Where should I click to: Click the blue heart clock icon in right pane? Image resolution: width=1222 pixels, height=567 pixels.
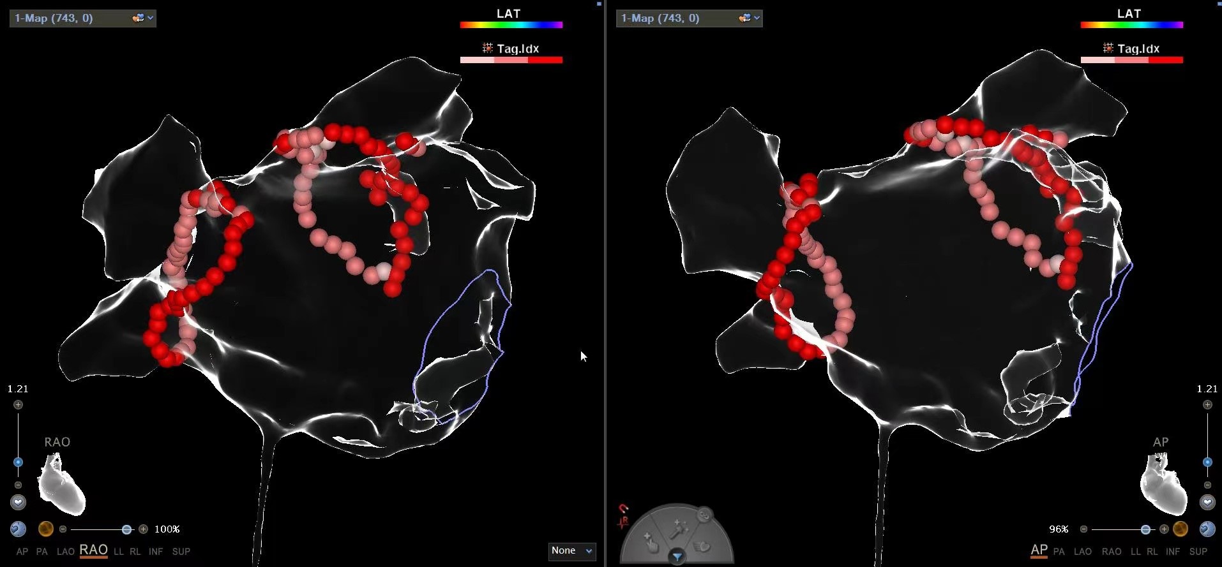(1207, 529)
